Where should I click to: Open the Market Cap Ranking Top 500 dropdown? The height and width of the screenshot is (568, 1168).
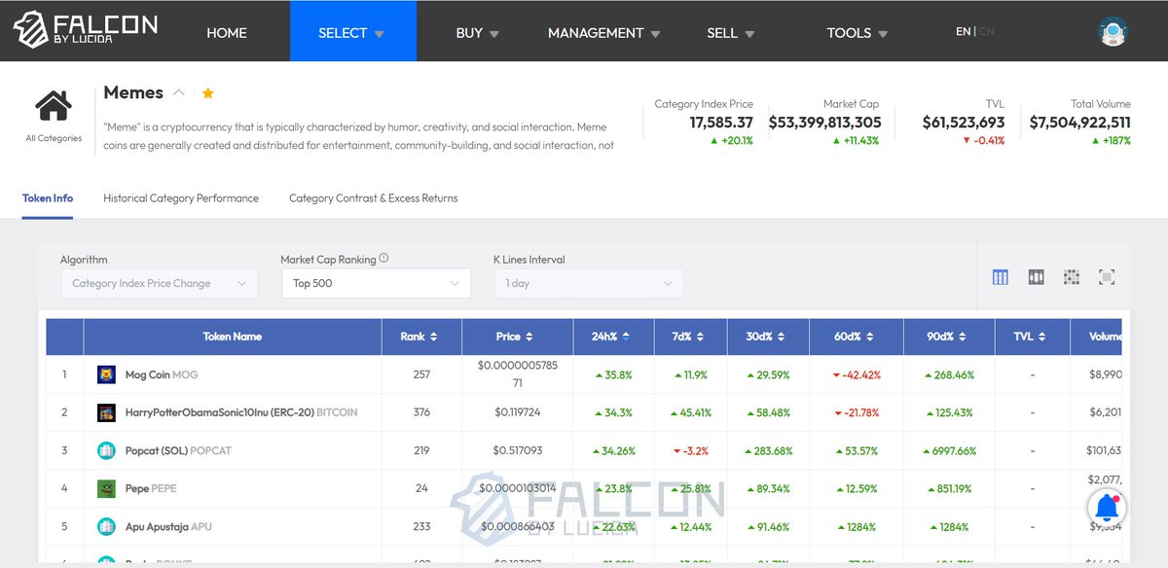[376, 283]
